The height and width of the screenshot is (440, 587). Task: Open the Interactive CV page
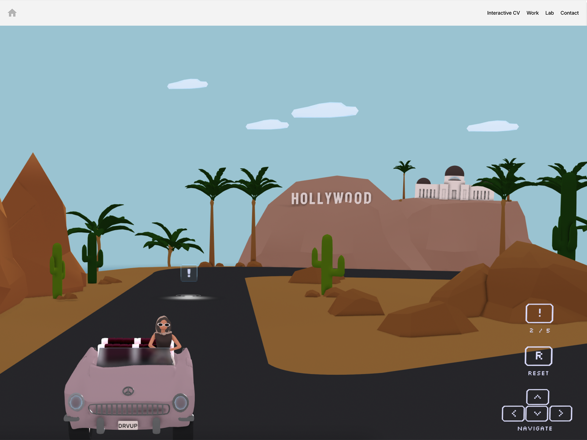click(503, 13)
